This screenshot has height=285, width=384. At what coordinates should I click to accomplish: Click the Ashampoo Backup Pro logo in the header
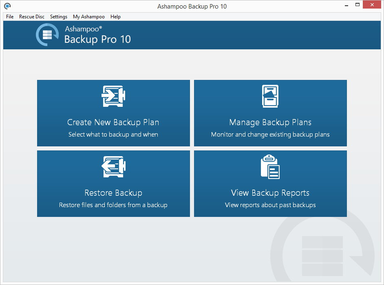(x=47, y=35)
